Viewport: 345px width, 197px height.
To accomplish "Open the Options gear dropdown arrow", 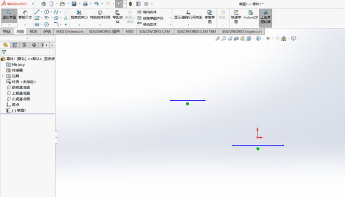I will coord(152,4).
